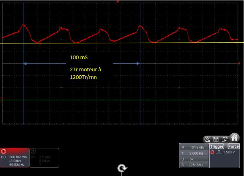The image size is (244, 176).
Task: Click channel 1 500 mV /div scale
Action: pos(18,157)
